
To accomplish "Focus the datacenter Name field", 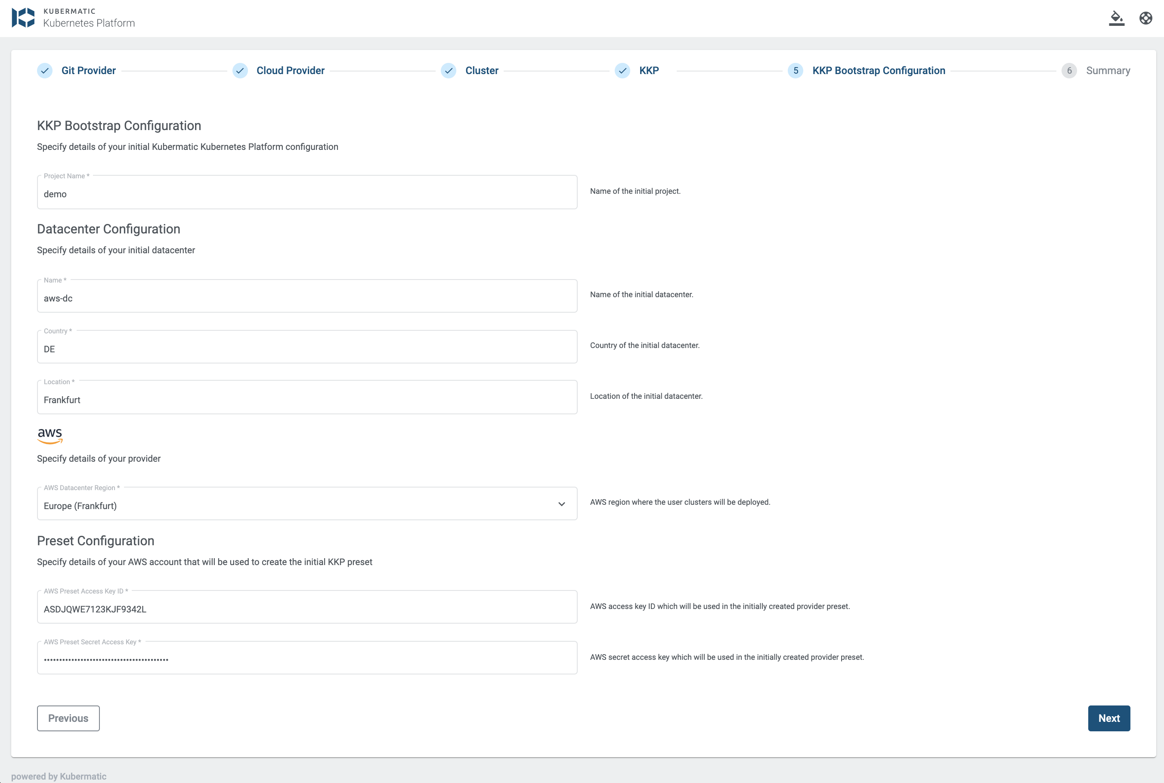I will pyautogui.click(x=307, y=296).
